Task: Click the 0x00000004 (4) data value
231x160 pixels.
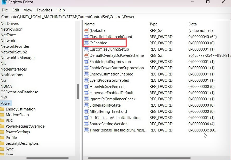Action: click(x=201, y=124)
